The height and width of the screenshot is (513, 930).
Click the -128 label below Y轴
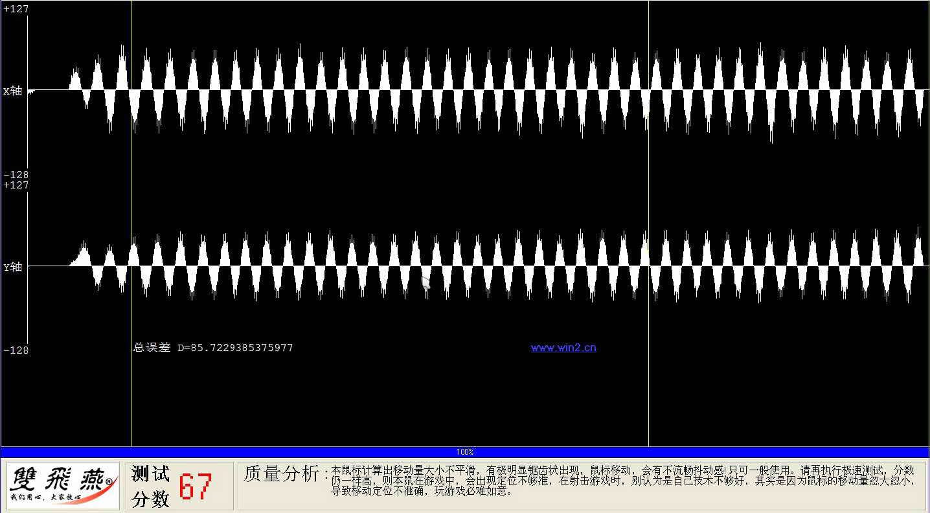click(16, 350)
